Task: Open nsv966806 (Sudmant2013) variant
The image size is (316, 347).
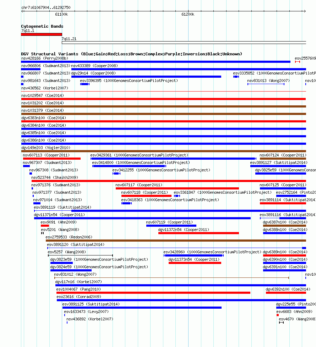Action: [x=45, y=66]
